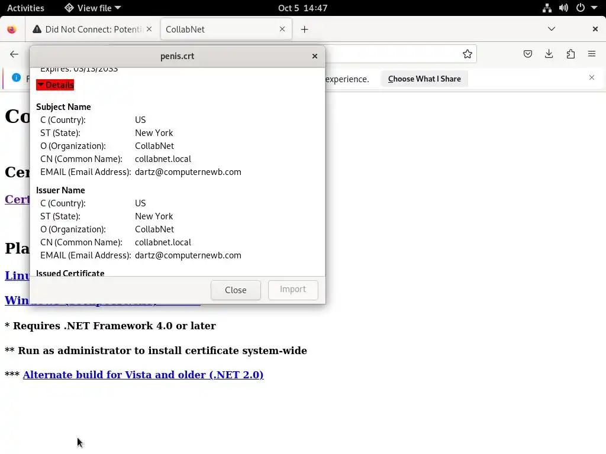
Task: Close the CollabNet tab
Action: (282, 30)
